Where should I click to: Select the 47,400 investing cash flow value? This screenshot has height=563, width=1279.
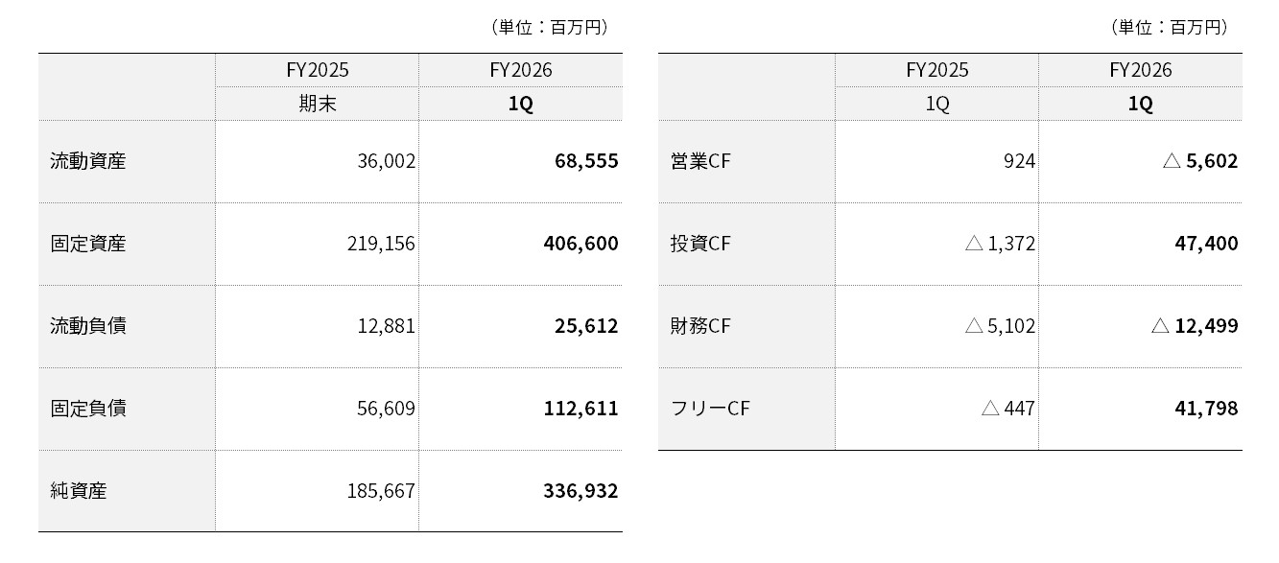coord(1206,244)
